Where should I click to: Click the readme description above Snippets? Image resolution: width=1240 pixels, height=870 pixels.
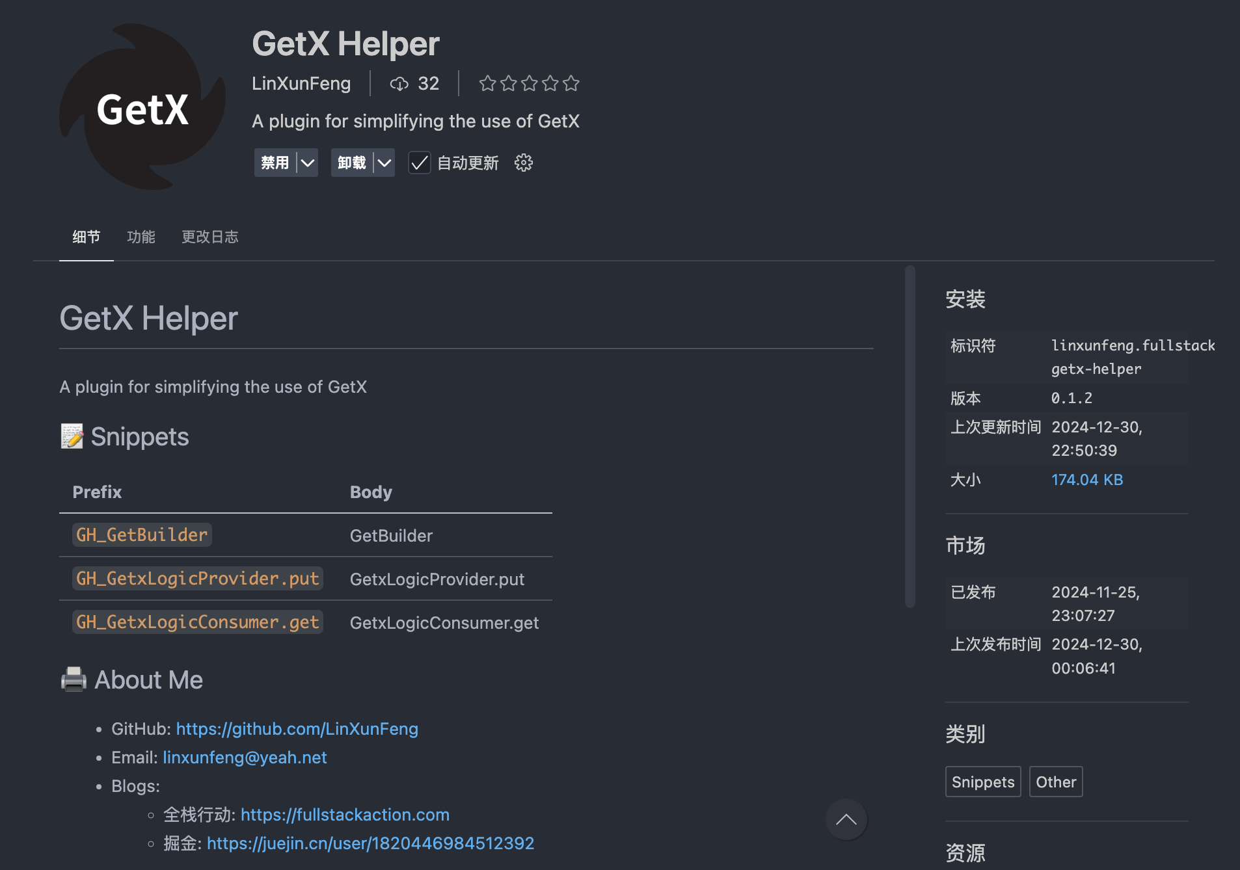point(213,387)
